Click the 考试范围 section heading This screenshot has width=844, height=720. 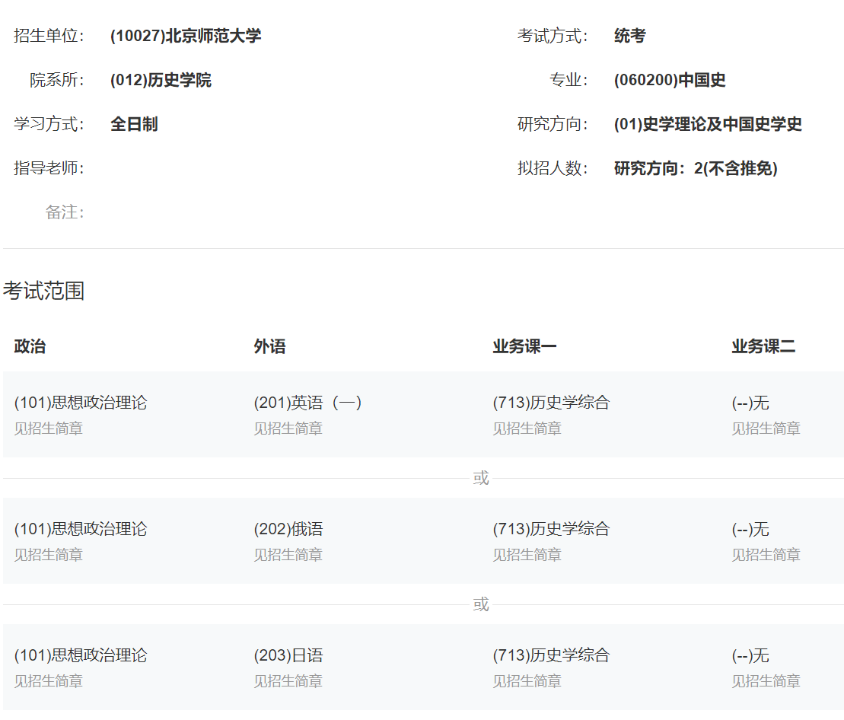pyautogui.click(x=43, y=291)
